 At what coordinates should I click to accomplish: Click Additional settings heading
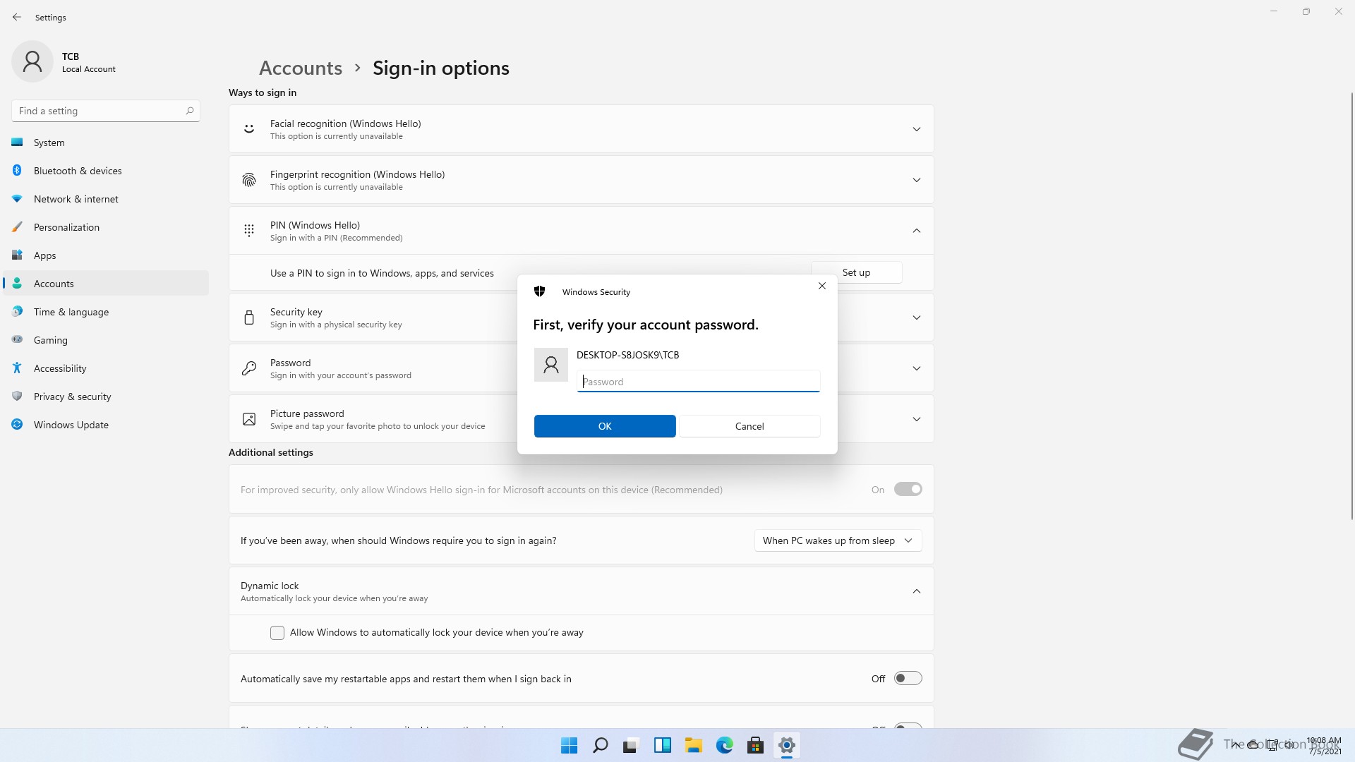click(x=271, y=452)
